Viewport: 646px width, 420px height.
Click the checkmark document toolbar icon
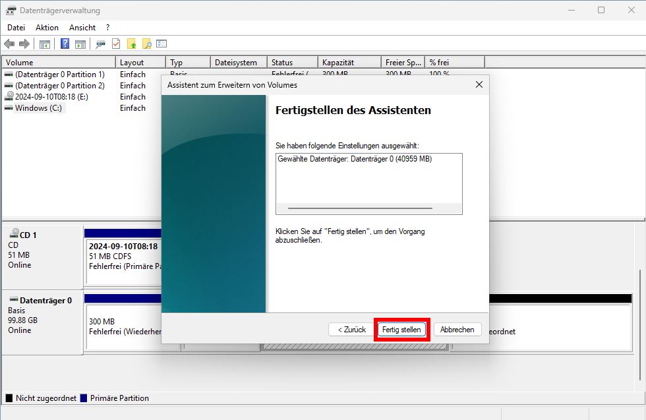116,44
